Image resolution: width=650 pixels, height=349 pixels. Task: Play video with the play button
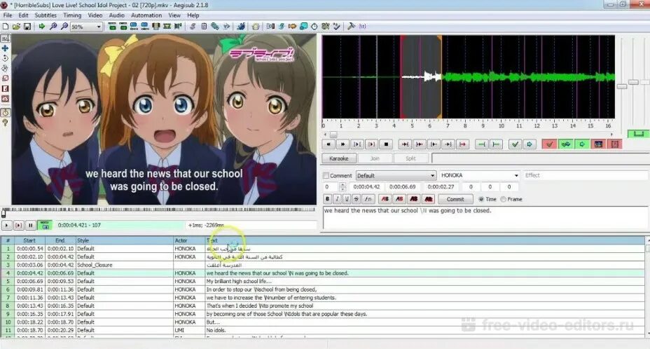pyautogui.click(x=6, y=226)
